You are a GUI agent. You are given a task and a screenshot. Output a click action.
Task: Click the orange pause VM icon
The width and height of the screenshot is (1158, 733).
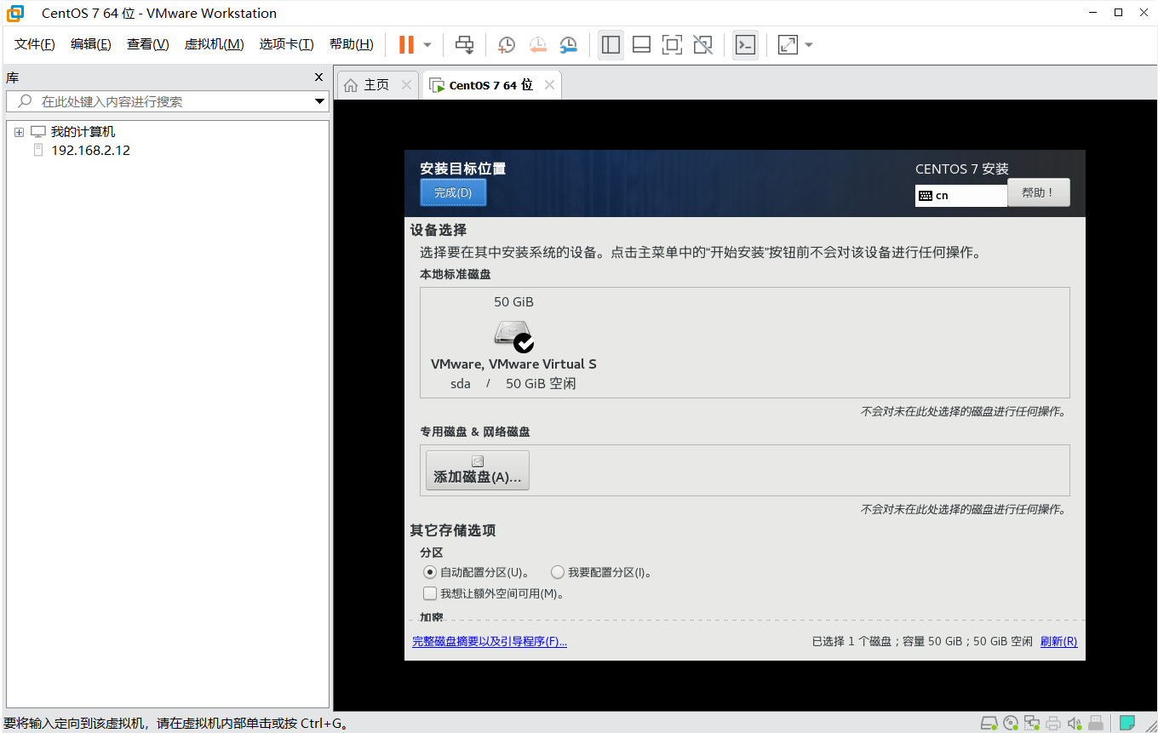coord(406,44)
